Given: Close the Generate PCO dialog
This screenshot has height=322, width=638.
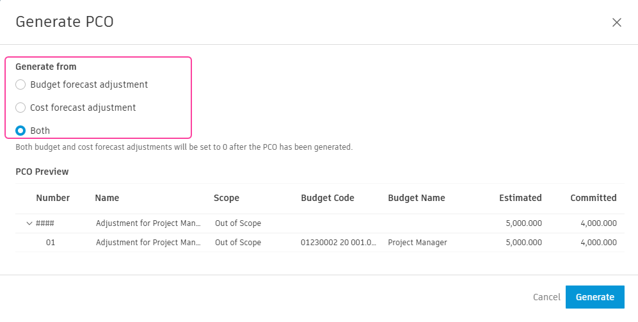Looking at the screenshot, I should click(x=616, y=22).
